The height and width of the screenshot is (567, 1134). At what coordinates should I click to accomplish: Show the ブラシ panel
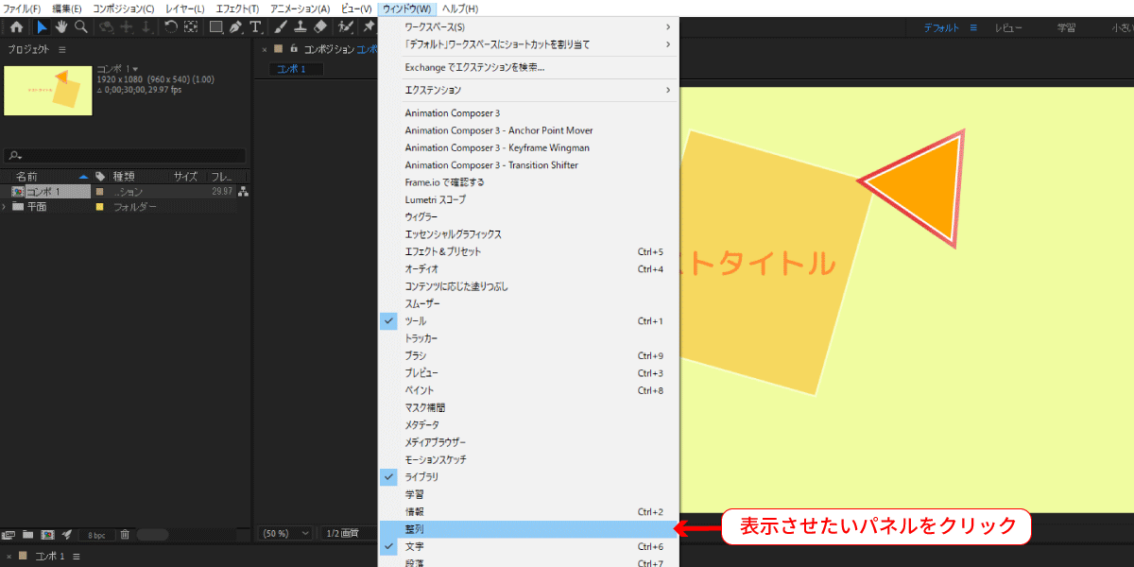[528, 356]
